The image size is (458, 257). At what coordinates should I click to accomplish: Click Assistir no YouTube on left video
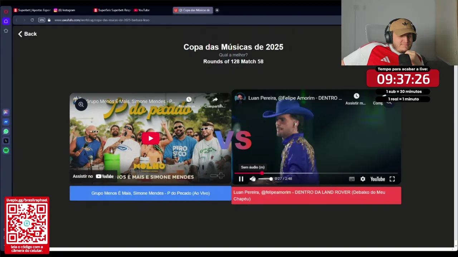[x=93, y=176]
